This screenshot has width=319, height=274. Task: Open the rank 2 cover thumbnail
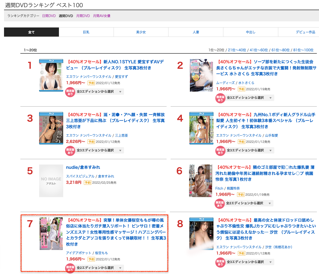tap(201, 76)
